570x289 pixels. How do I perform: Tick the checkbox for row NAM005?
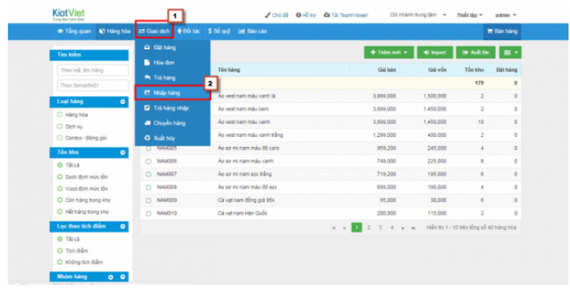coord(149,148)
